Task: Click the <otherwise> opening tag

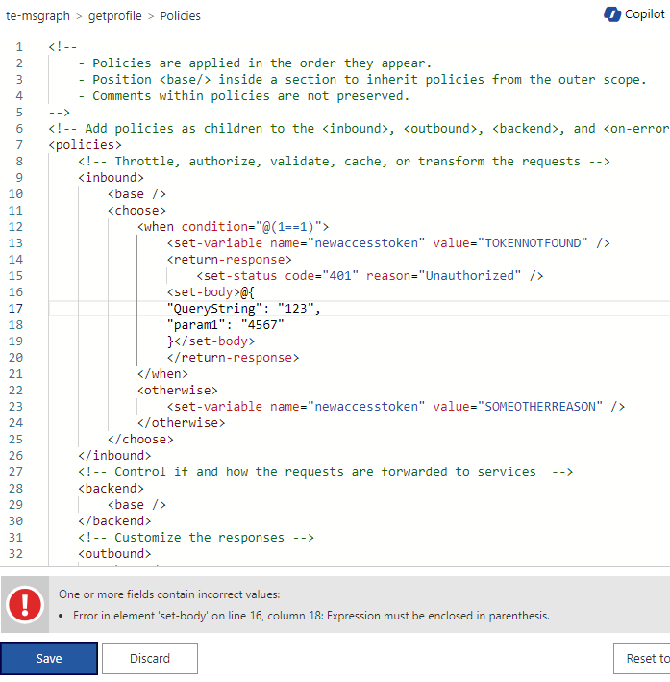Action: tap(178, 391)
